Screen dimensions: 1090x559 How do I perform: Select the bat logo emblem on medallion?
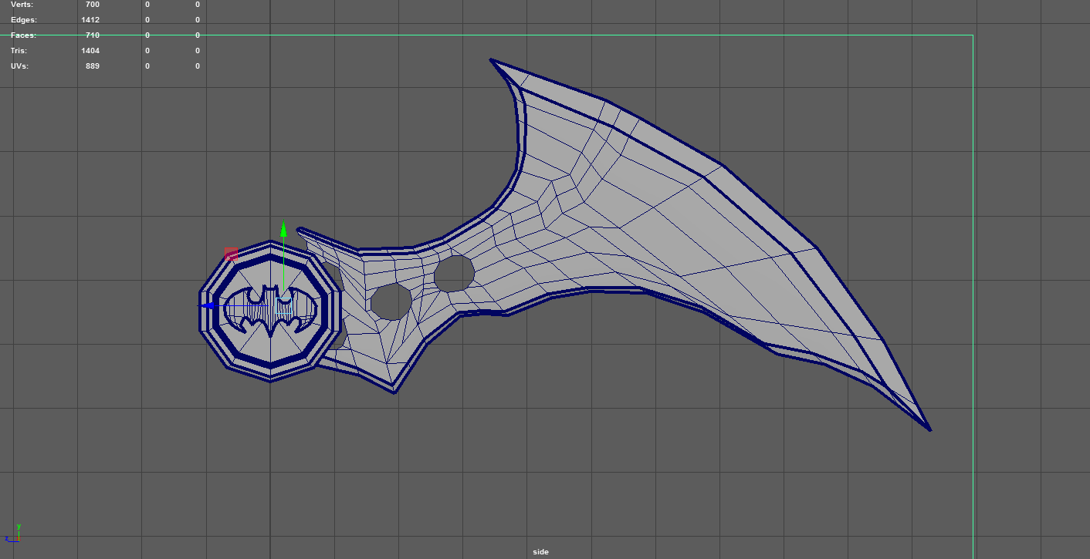270,310
